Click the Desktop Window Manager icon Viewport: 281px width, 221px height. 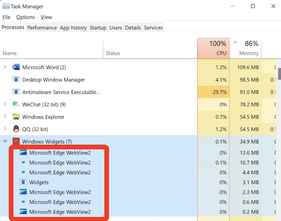pyautogui.click(x=16, y=80)
